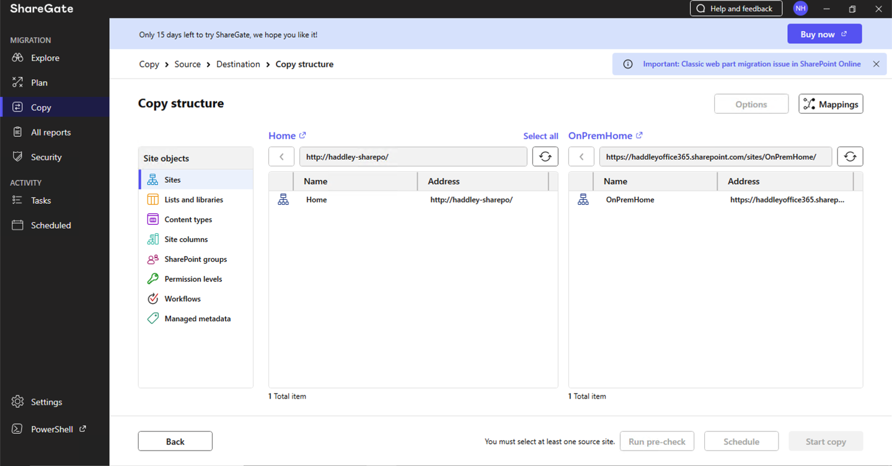Image resolution: width=892 pixels, height=466 pixels.
Task: Click the destination URL field OnPremHome
Action: point(715,157)
